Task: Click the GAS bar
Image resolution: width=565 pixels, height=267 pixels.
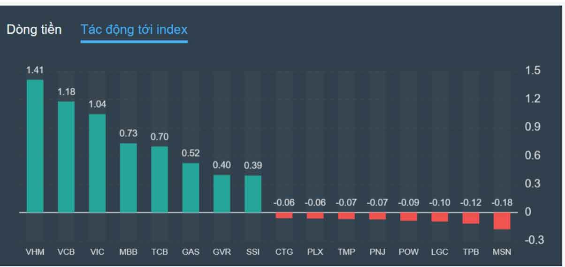Action: [x=191, y=187]
